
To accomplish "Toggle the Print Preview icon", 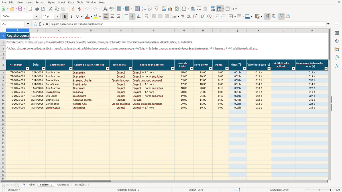I will coord(43,9).
